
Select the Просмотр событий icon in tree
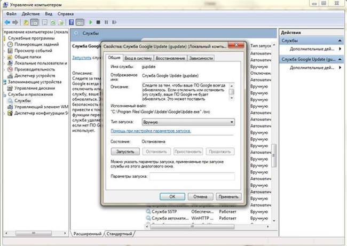click(x=10, y=51)
